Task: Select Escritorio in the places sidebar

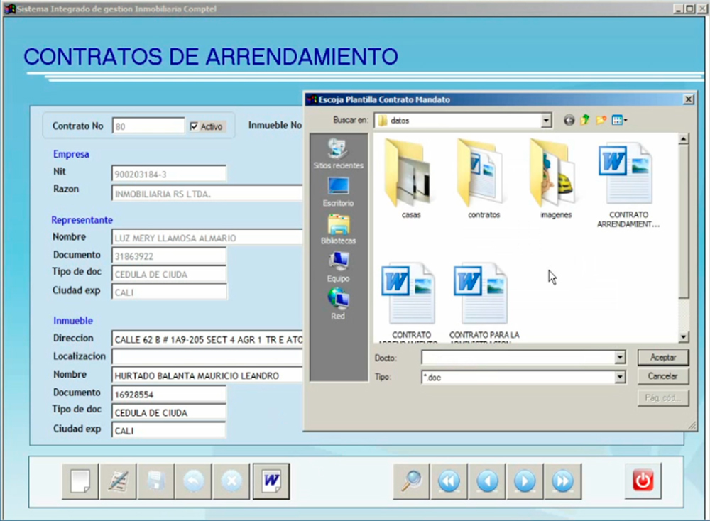Action: tap(338, 190)
